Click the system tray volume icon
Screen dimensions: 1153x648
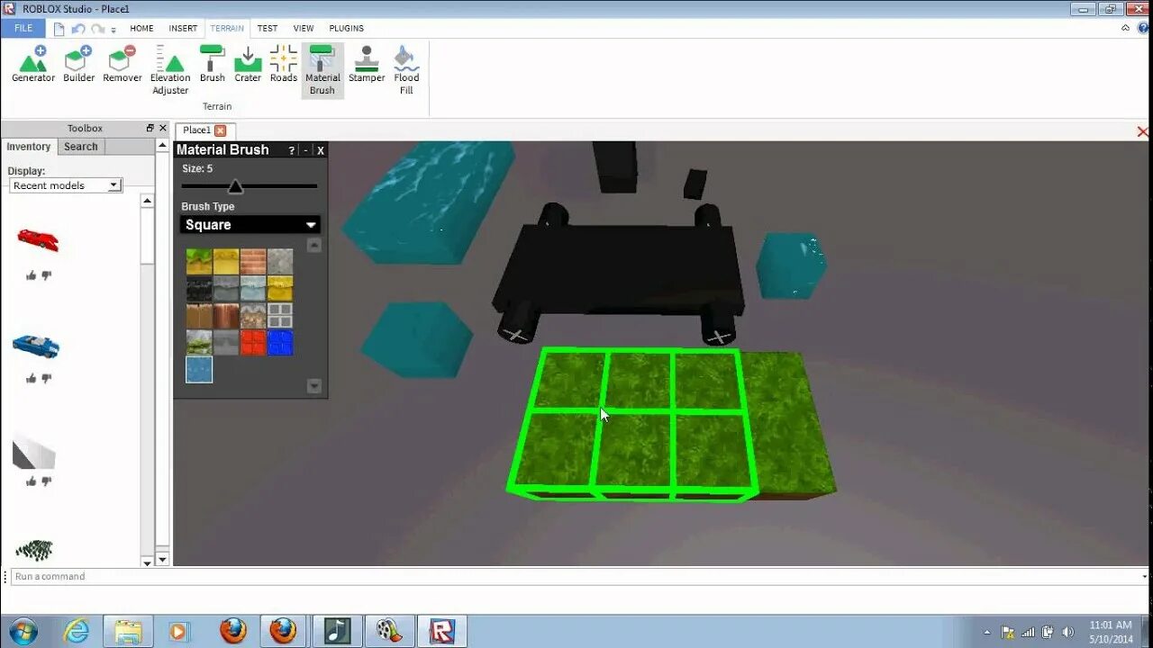tap(1068, 632)
